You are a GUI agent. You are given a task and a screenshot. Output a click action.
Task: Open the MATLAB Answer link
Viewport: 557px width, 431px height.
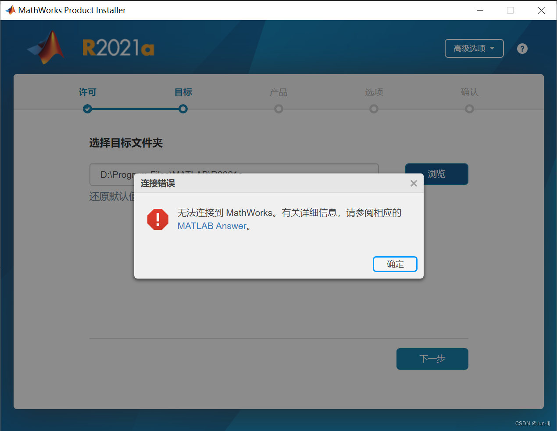(x=212, y=226)
